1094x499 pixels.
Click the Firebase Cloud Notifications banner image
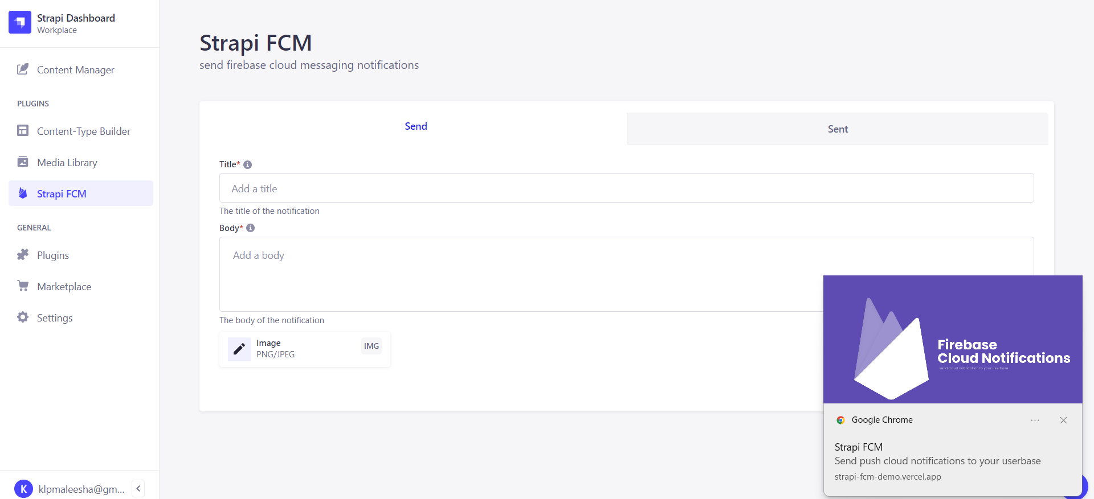953,340
